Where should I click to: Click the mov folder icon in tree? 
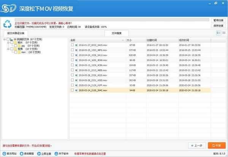pyautogui.click(x=19, y=52)
